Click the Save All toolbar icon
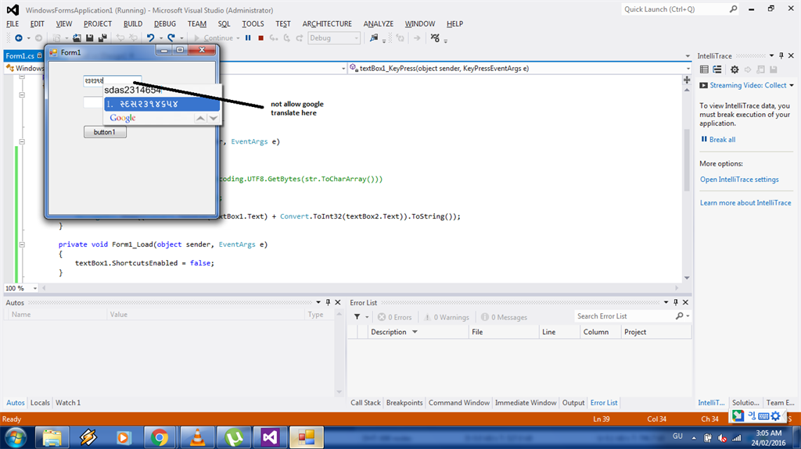This screenshot has height=449, width=801. click(x=102, y=38)
